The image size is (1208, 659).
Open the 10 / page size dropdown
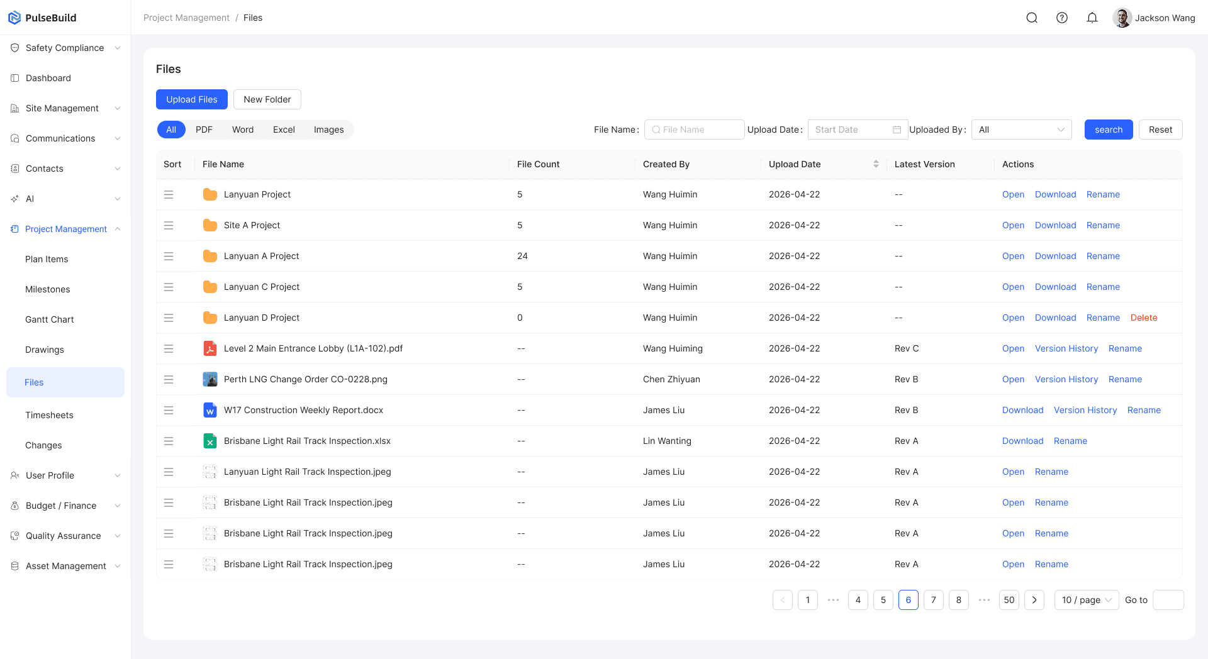coord(1087,600)
